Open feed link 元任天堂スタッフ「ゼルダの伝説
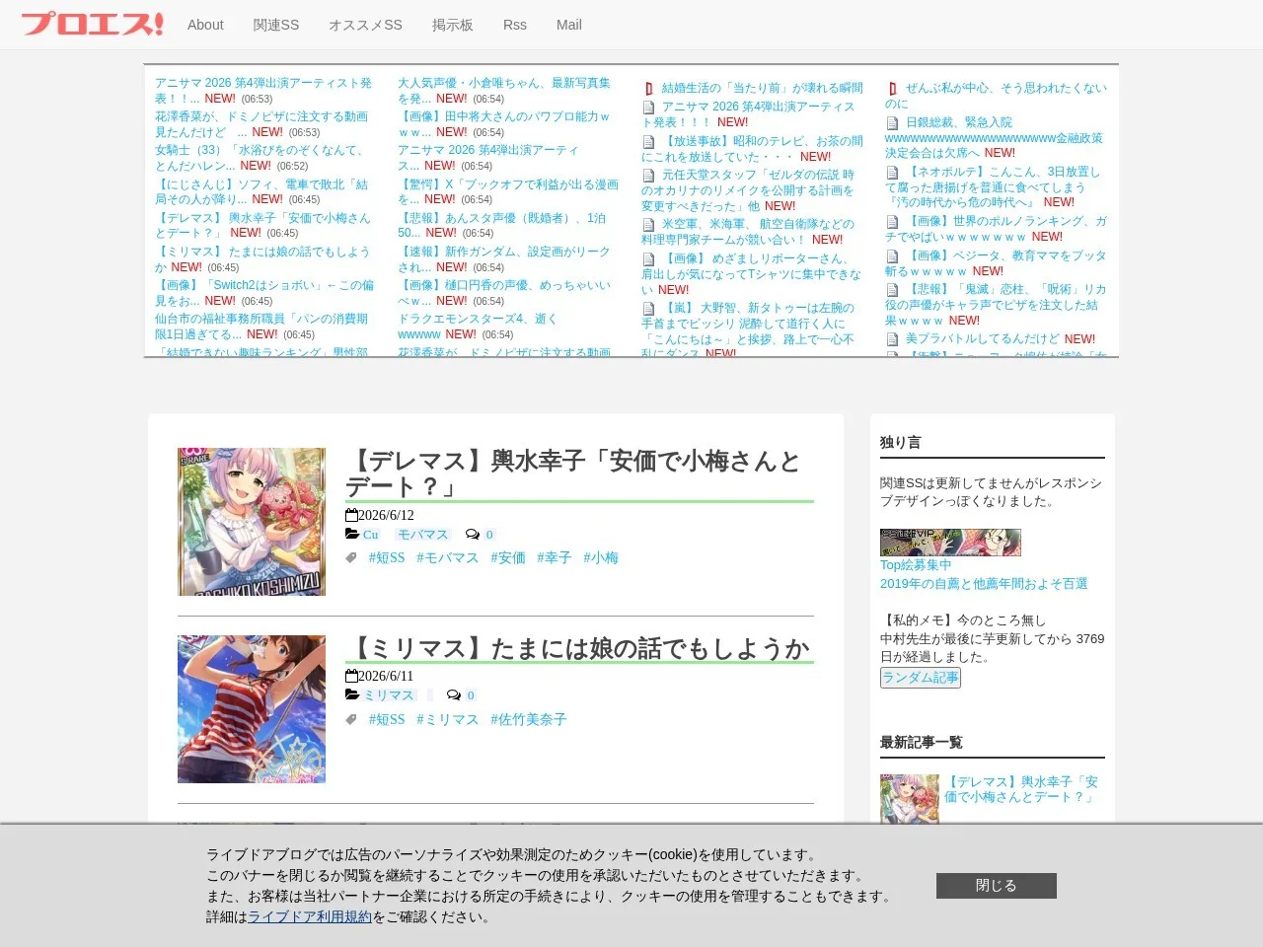1263x947 pixels. (x=748, y=190)
